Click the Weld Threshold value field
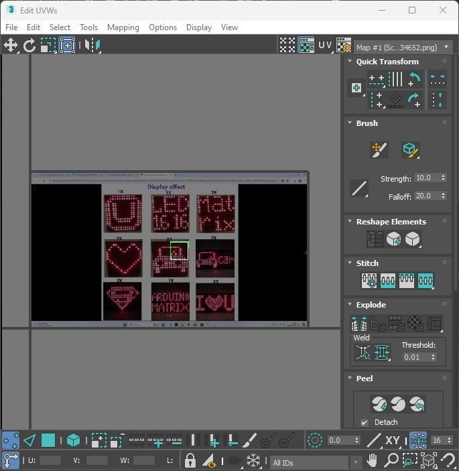 pyautogui.click(x=416, y=357)
